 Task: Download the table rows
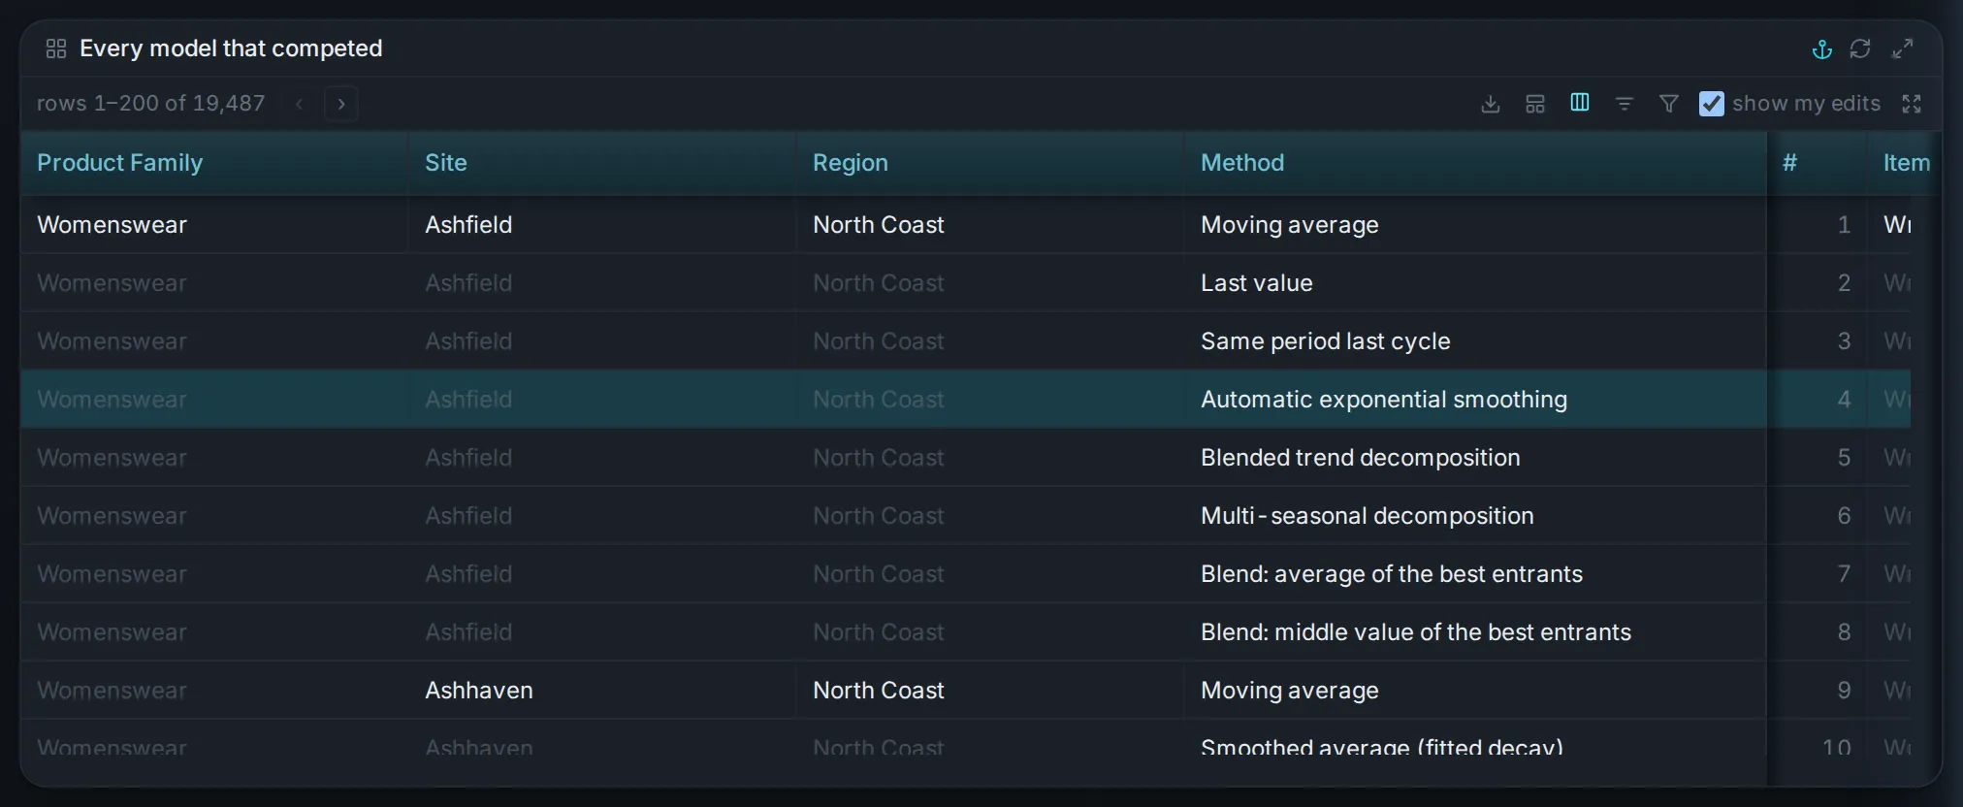coord(1491,104)
